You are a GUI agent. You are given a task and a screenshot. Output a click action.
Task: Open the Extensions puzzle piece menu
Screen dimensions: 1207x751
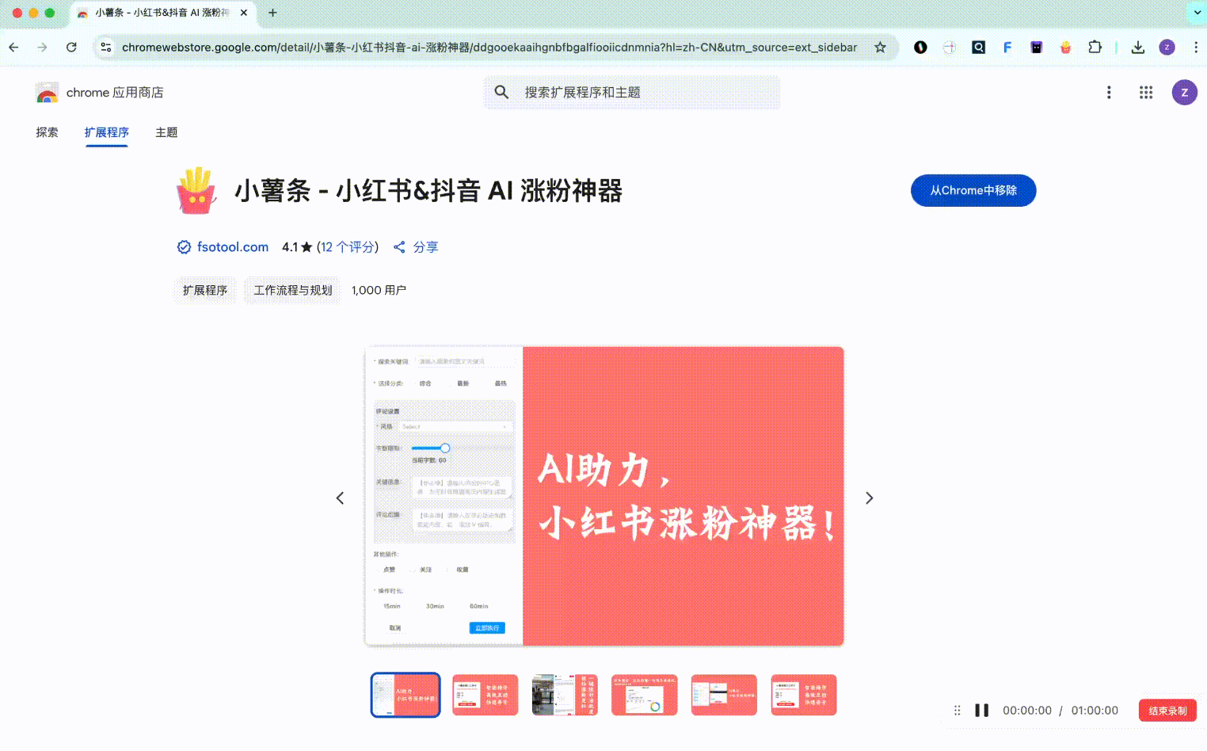tap(1095, 48)
